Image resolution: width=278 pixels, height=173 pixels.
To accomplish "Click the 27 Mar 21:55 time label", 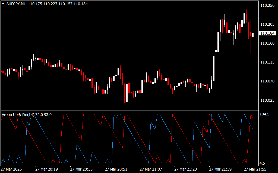I will click(255, 169).
